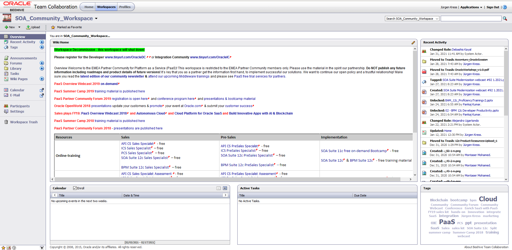Expand the Forums sidebar arrow
The height and width of the screenshot is (250, 512).
tap(42, 63)
